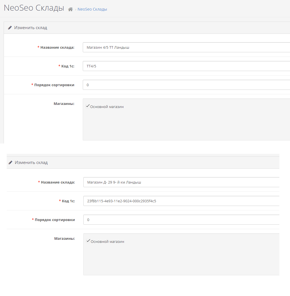Click lower Магазины label
Screen dimensions: 290x296
tap(65, 238)
